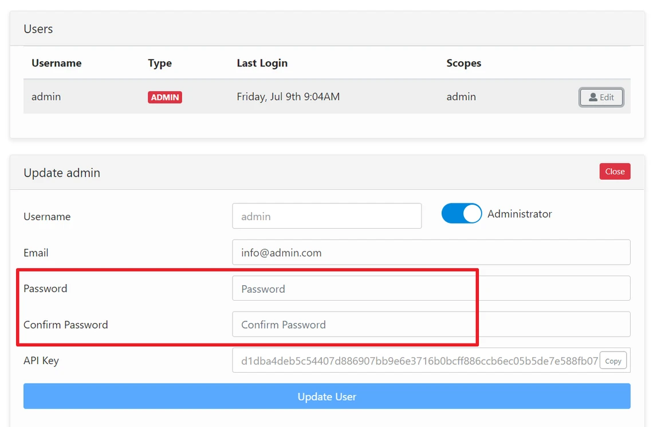
Task: Click the Type column header
Action: pyautogui.click(x=160, y=63)
